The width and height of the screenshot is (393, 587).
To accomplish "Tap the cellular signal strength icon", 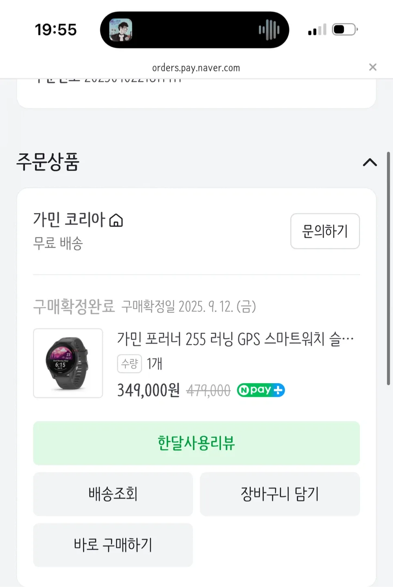I will 317,30.
